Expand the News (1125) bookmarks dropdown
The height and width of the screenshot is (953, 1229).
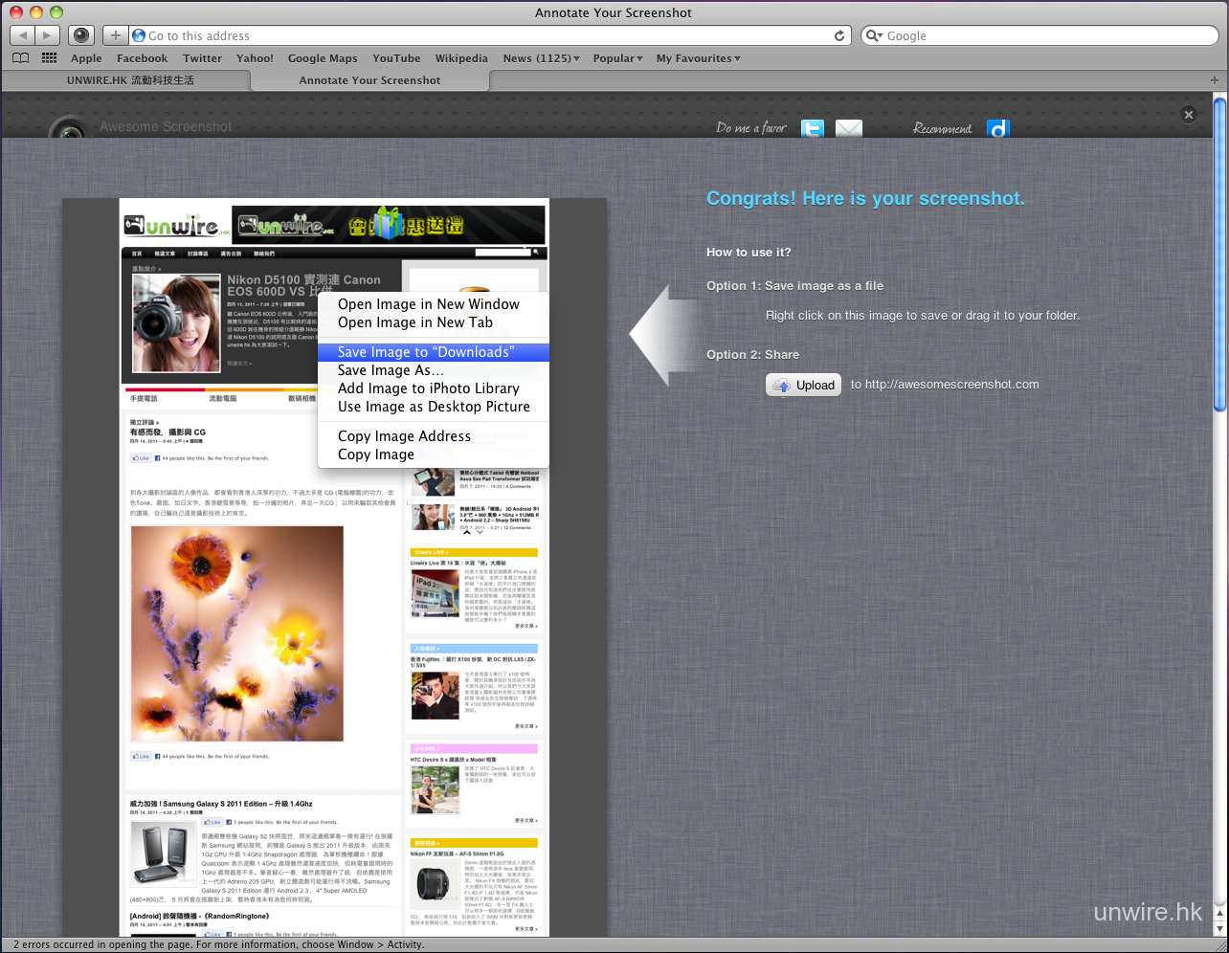click(x=541, y=58)
